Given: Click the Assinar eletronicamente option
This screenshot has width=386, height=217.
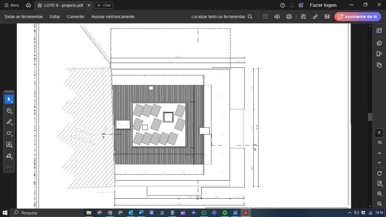Looking at the screenshot, I should (x=113, y=17).
